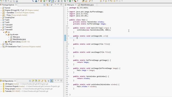Open the Debug button dropdown arrow
Image resolution: width=172 pixels, height=97 pixels.
[x=67, y=1]
